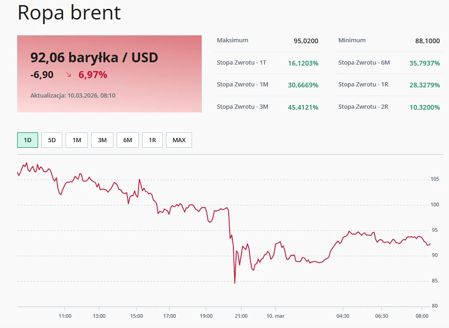Viewport: 449px width, 328px height.
Task: Select Stopa Zwrotu - 1T percentage
Action: (303, 63)
